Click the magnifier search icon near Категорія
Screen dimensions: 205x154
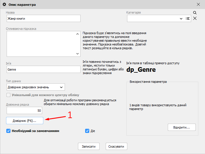coord(195,13)
